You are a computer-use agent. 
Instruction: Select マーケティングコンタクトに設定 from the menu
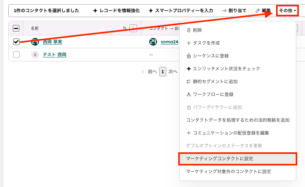click(x=220, y=158)
